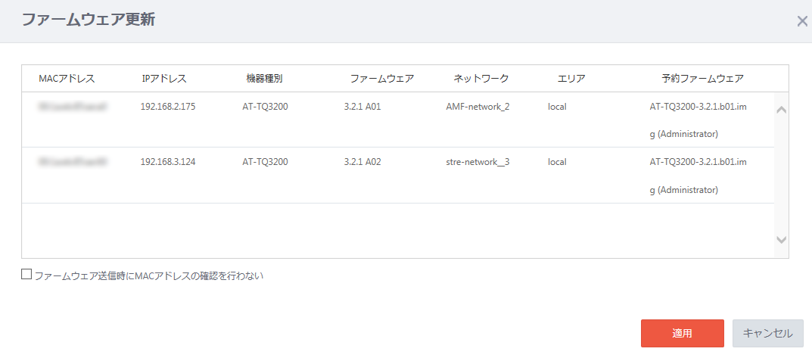Click the vertical scrollbar track of table
The image size is (812, 361).
point(782,175)
